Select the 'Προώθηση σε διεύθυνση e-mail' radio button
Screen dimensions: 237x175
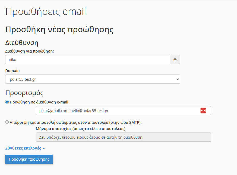7,102
